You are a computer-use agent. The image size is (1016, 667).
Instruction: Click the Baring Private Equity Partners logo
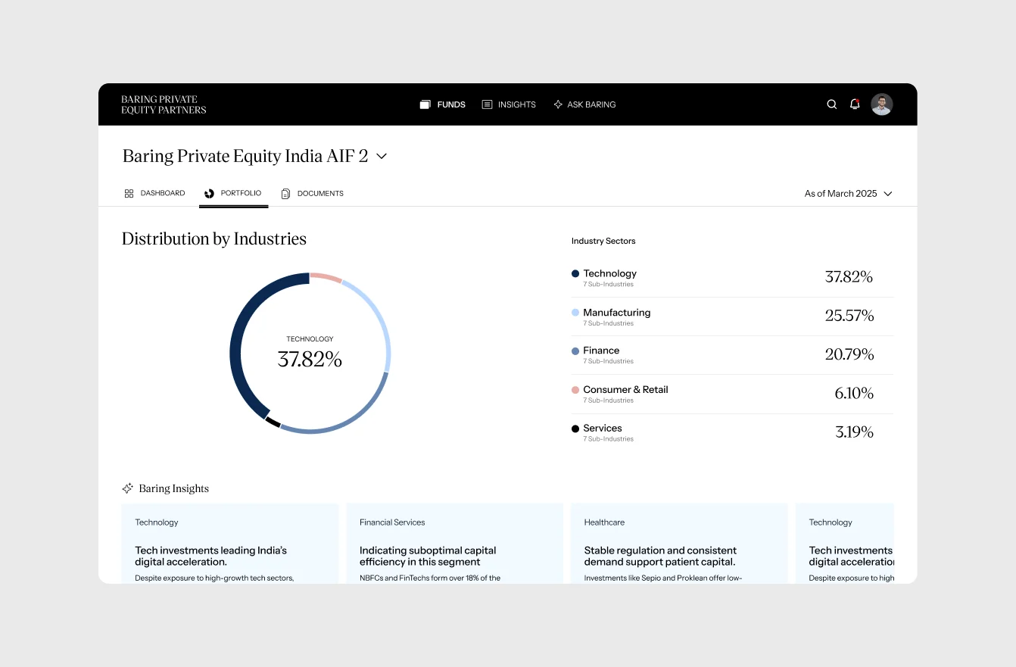[164, 104]
